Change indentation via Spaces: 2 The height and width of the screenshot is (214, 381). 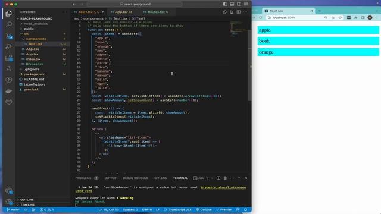(130, 210)
